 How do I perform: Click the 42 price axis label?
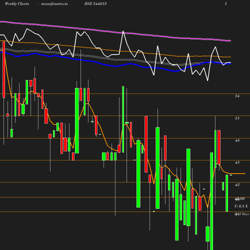(237, 185)
